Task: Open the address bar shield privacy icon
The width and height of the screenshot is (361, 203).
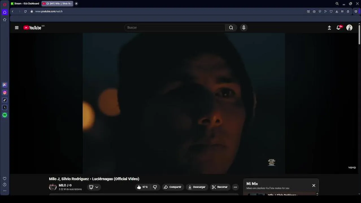Action: coord(320,11)
